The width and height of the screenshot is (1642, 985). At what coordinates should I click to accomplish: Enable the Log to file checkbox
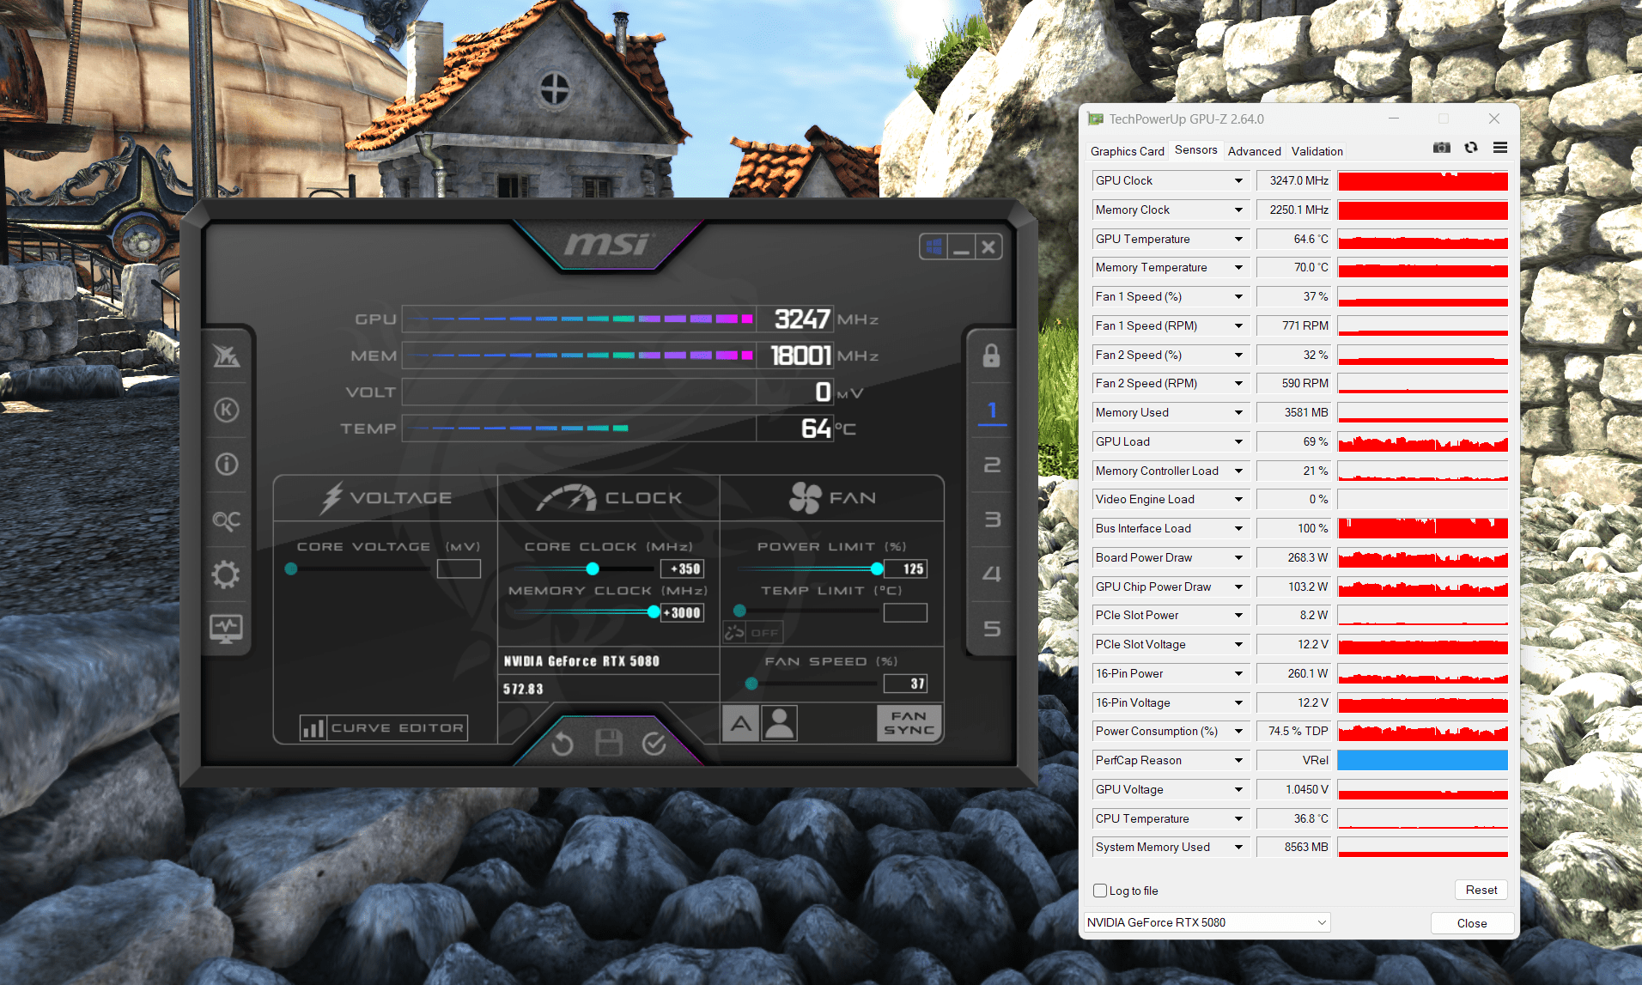click(x=1100, y=891)
